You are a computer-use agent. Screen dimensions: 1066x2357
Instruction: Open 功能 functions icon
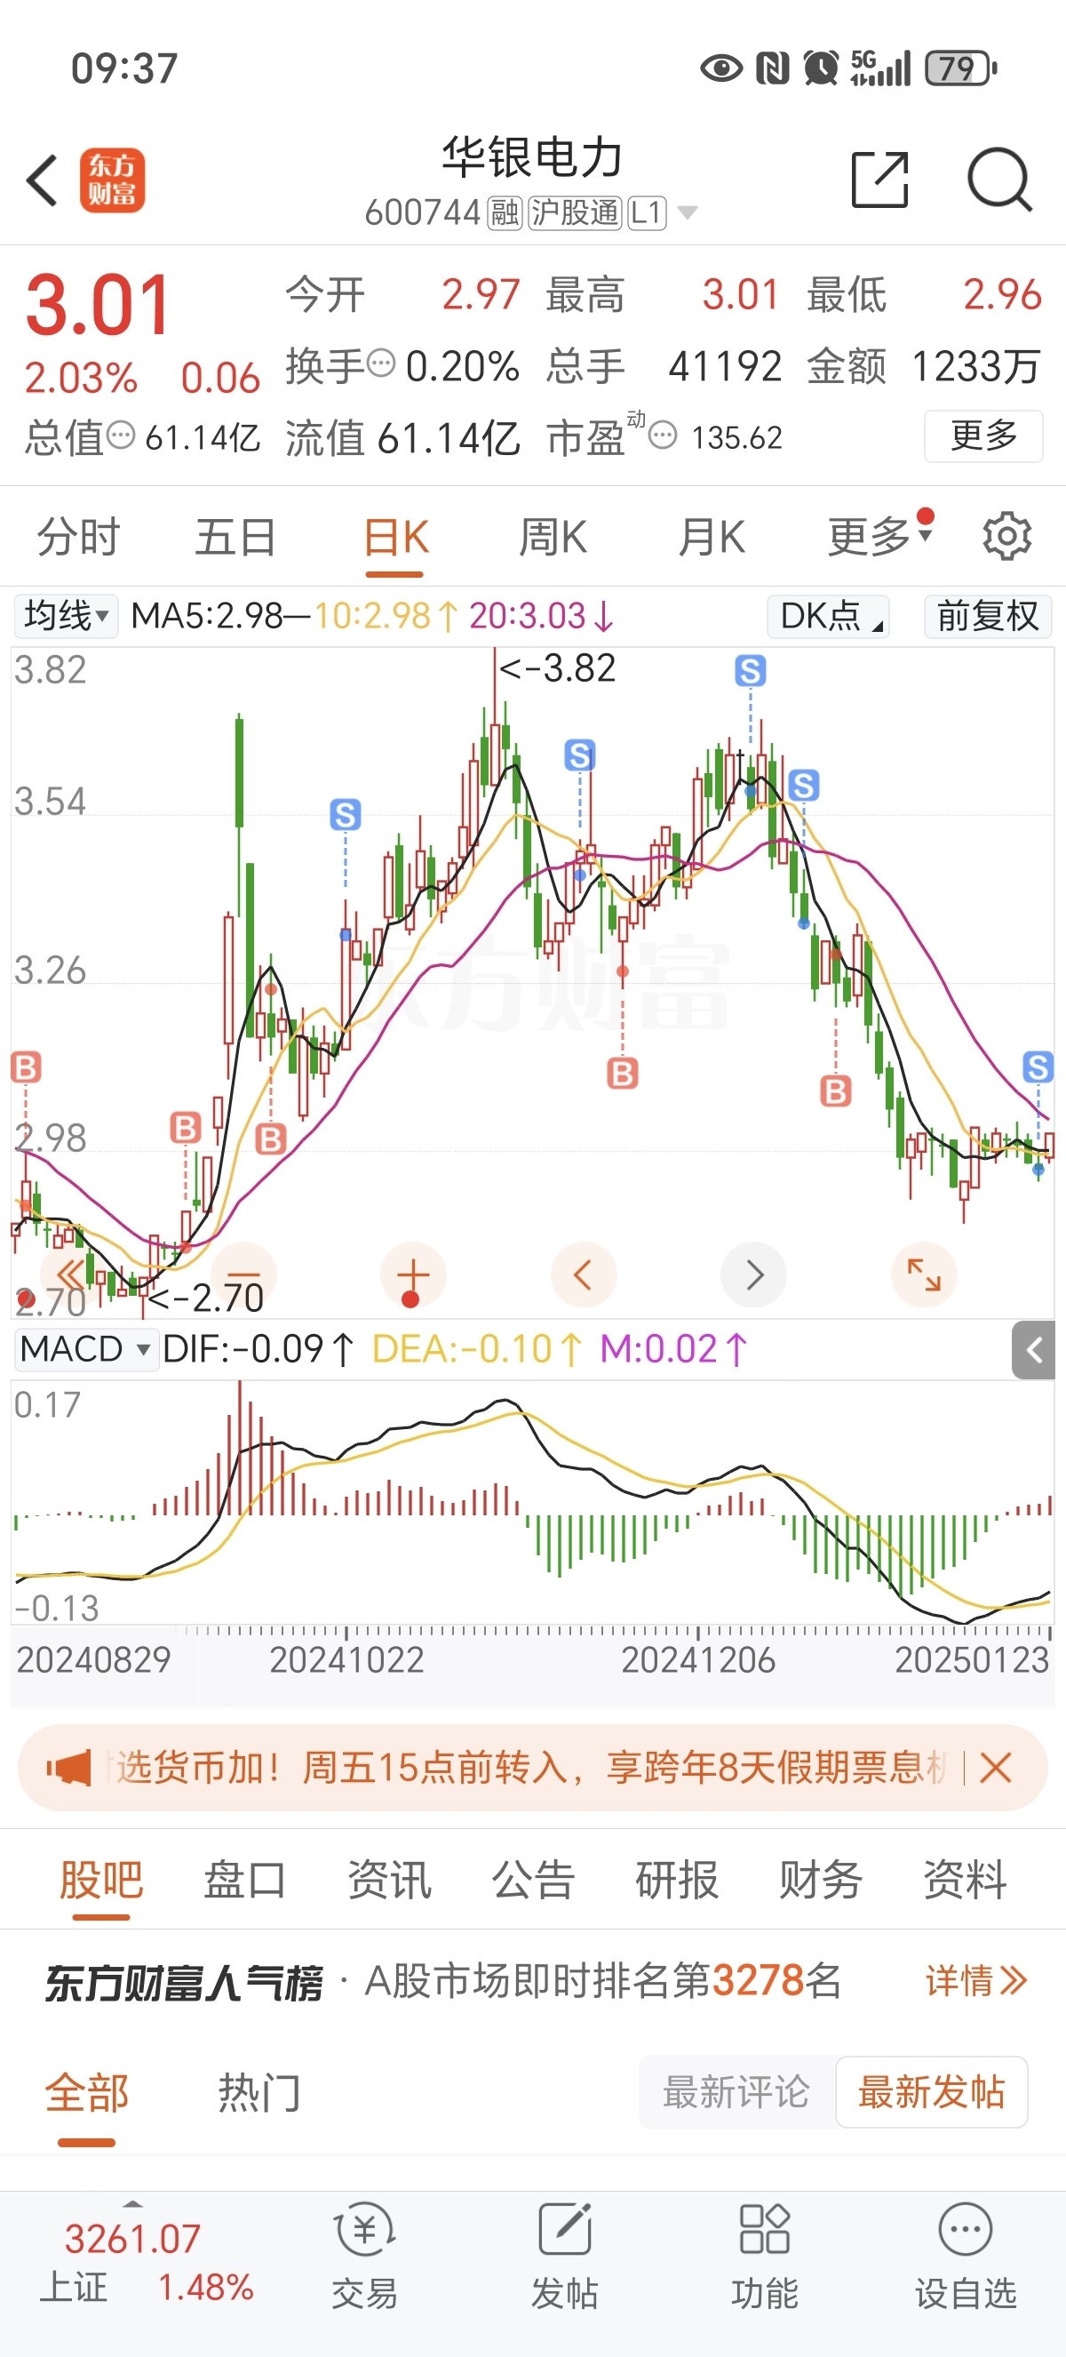[764, 2257]
